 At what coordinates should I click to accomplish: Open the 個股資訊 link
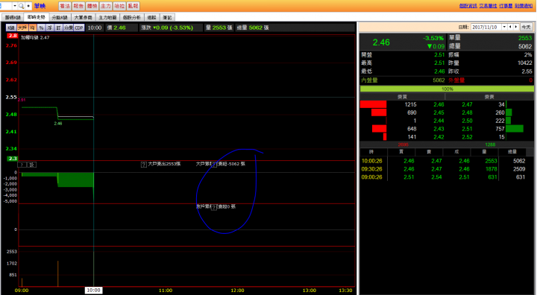(x=468, y=6)
